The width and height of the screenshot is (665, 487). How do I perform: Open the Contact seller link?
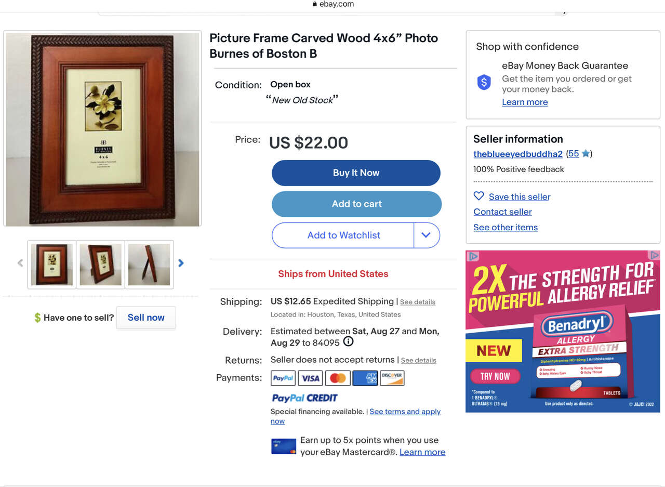(502, 212)
